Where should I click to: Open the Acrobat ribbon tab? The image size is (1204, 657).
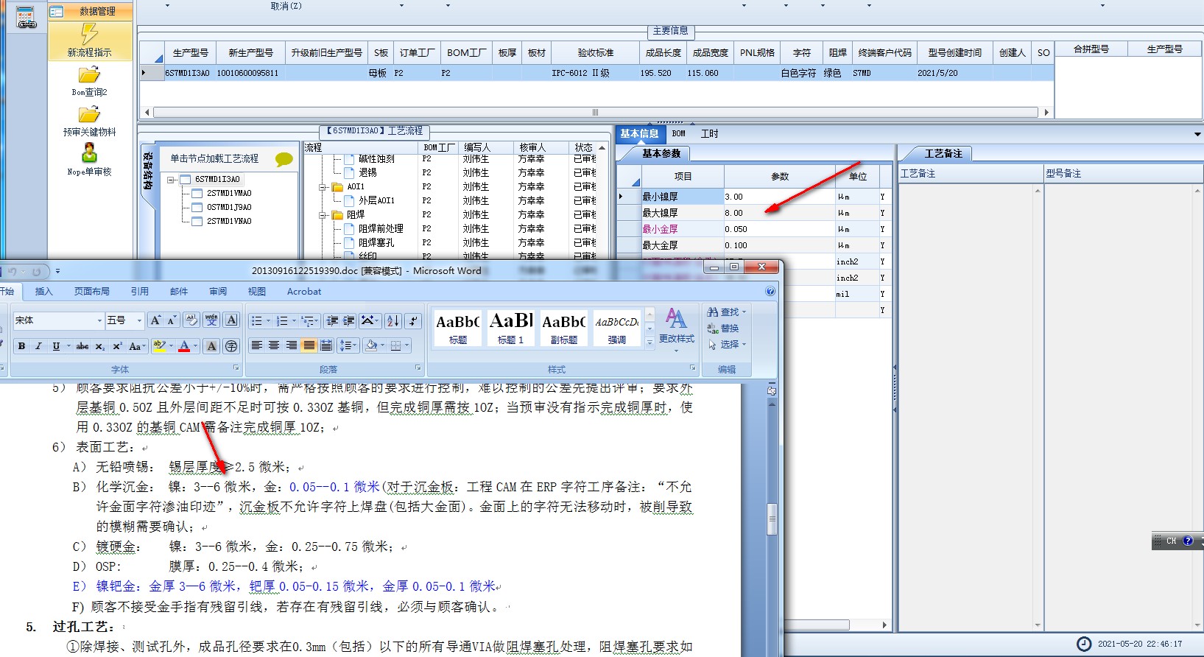tap(304, 292)
